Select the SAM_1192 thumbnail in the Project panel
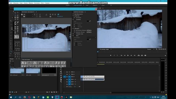Screen dimensions: 176x99 (x=33, y=71)
